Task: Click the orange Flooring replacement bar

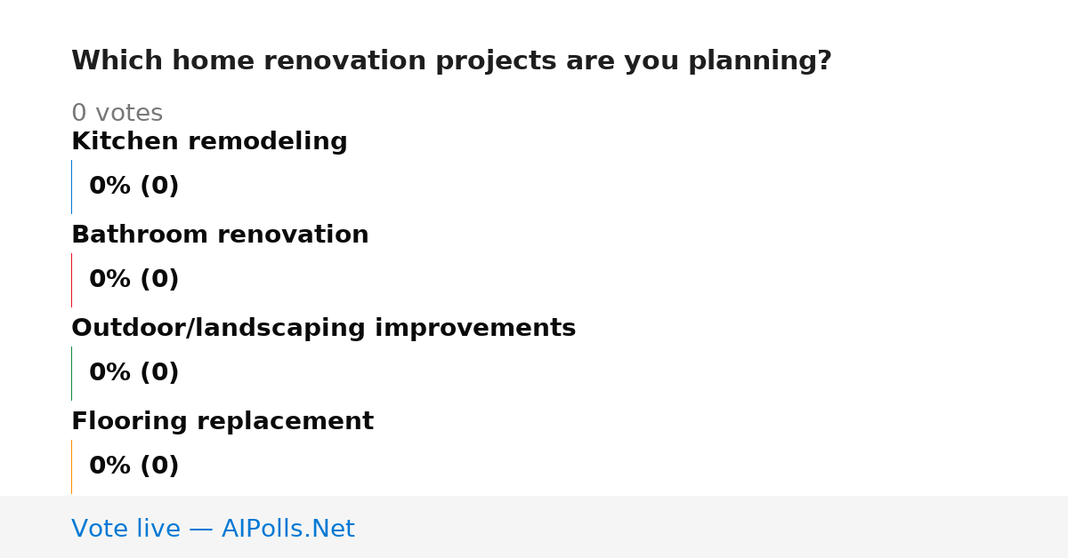Action: click(x=71, y=466)
